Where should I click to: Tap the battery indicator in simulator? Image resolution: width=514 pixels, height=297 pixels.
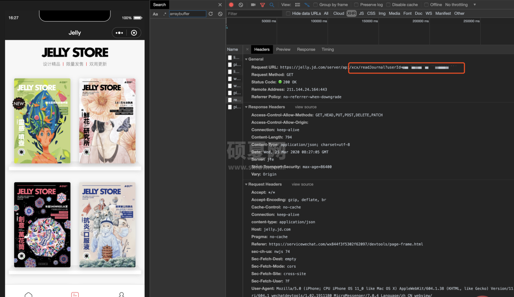tap(138, 18)
